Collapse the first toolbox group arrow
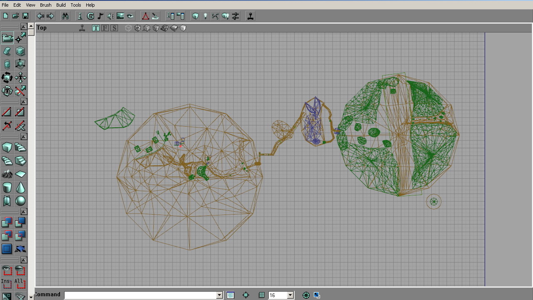This screenshot has width=533, height=300. (24, 27)
